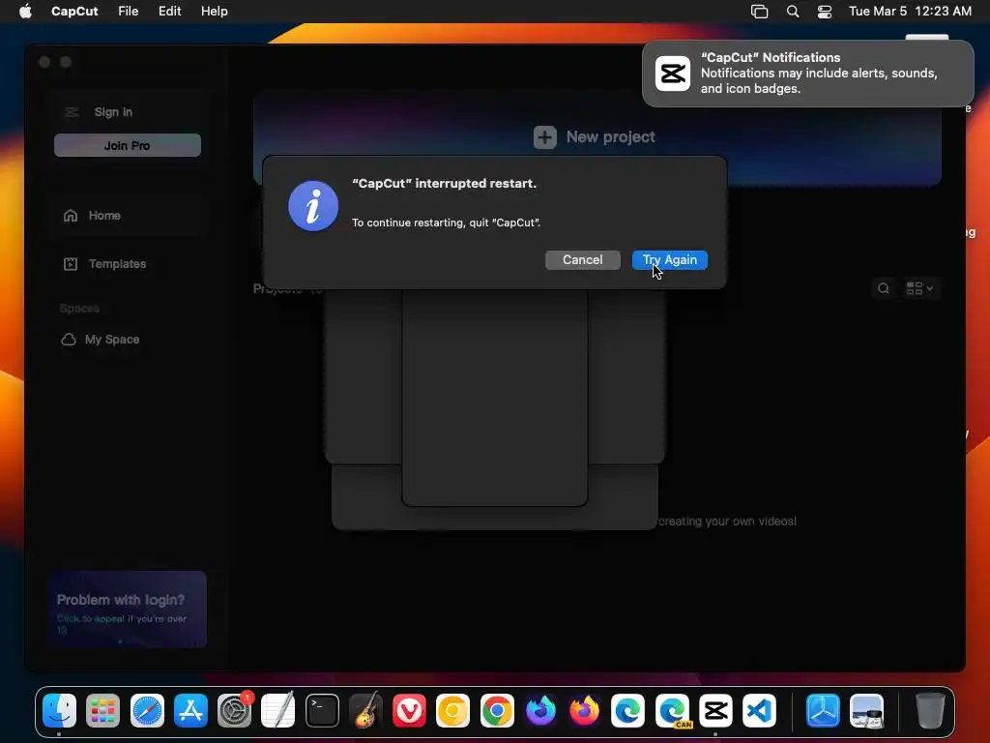Launch Google Chrome from the Dock

tap(497, 711)
